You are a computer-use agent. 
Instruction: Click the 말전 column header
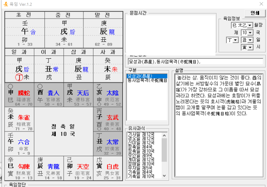coord(103,15)
